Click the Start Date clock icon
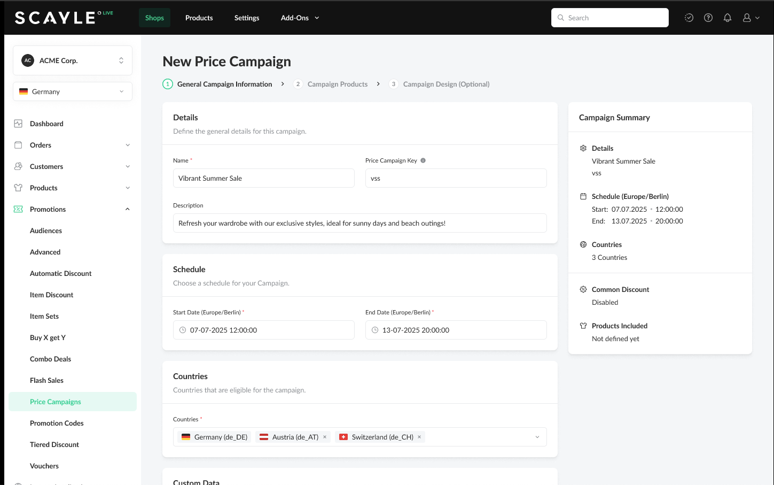The image size is (774, 485). 183,330
